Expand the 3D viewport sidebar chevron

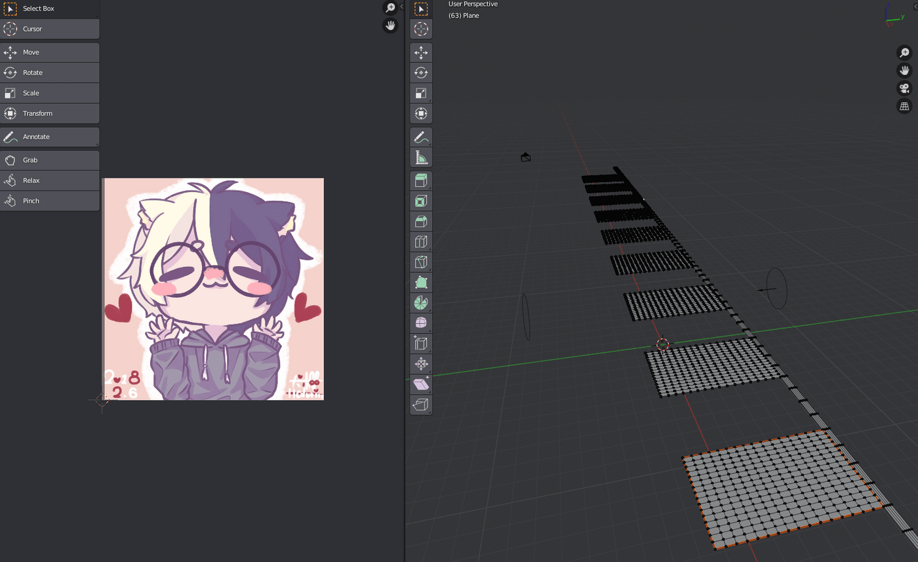click(915, 7)
